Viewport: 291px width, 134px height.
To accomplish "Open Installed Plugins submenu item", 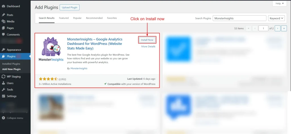I will (x=11, y=64).
